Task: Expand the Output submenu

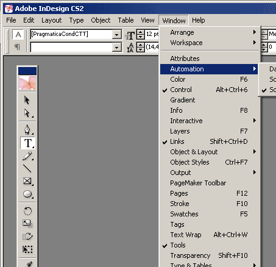Action: click(x=209, y=173)
